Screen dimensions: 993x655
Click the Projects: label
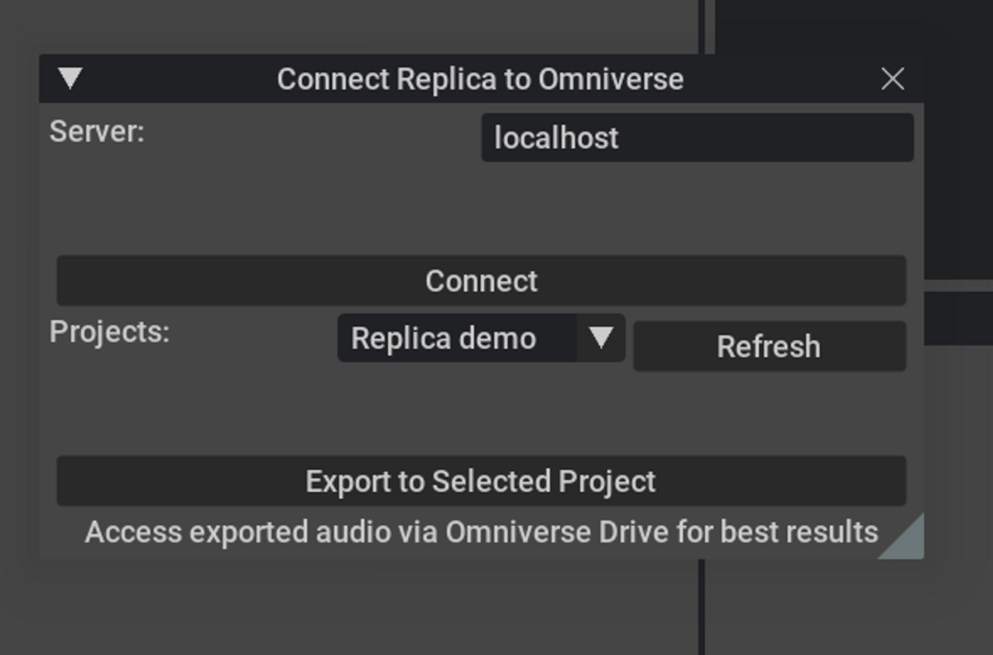(109, 332)
